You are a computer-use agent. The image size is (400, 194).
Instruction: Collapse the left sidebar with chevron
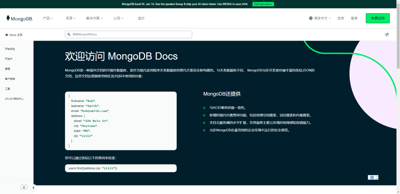pos(34,188)
